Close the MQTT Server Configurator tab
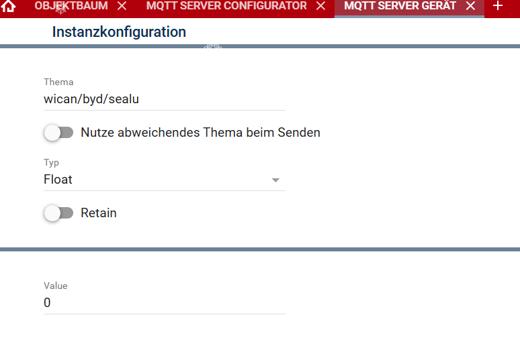520x360 pixels. coord(320,5)
